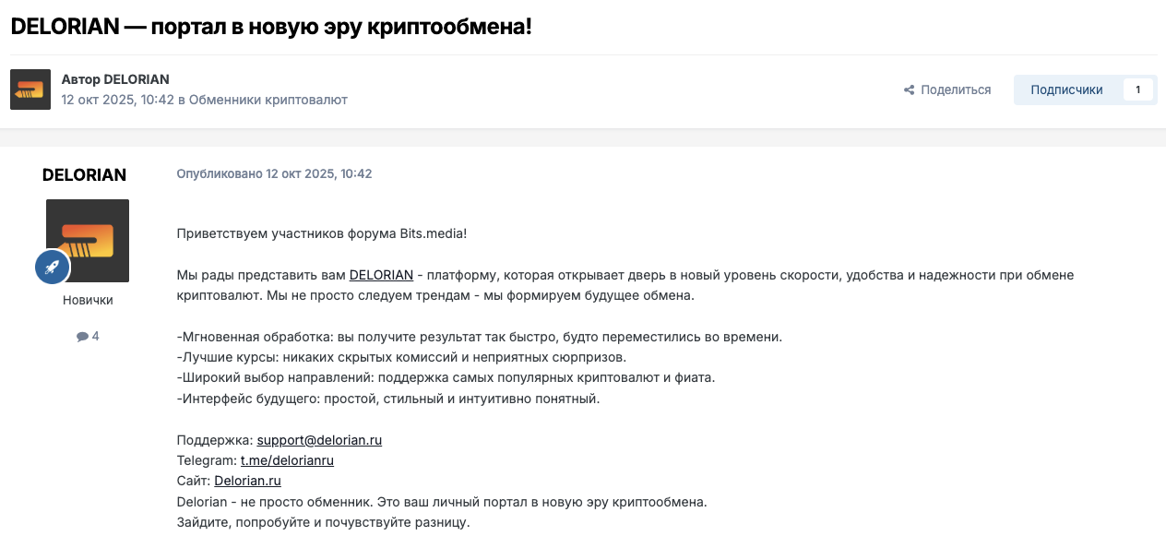Click the Новички member group label

88,301
